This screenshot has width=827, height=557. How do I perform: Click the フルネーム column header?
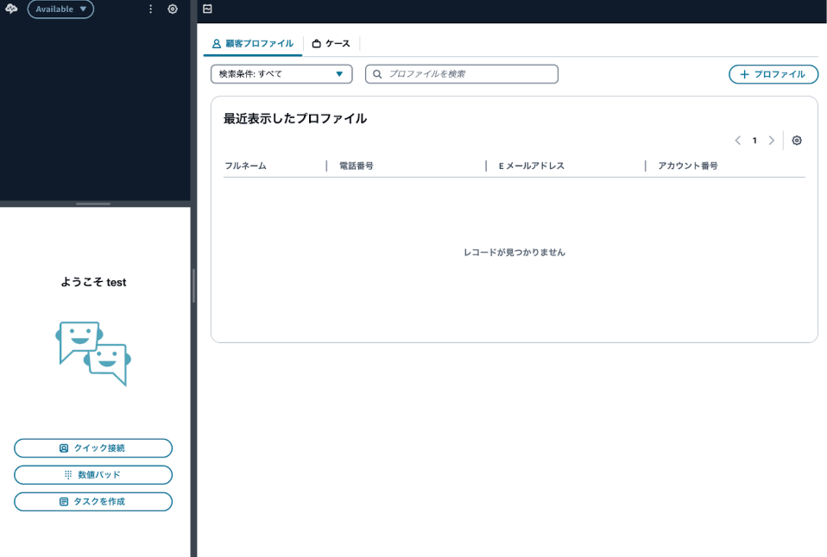pos(244,166)
